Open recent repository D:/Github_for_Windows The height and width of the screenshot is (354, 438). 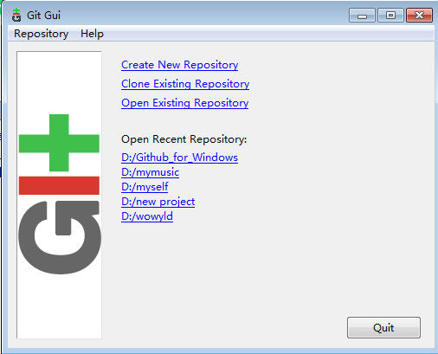coord(179,158)
